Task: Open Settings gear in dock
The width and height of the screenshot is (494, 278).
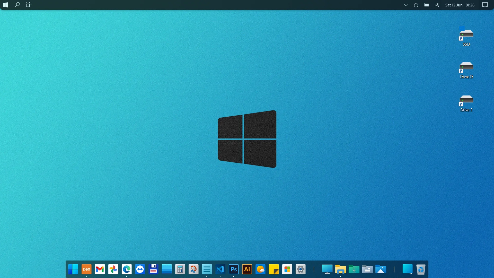Action: point(301,269)
